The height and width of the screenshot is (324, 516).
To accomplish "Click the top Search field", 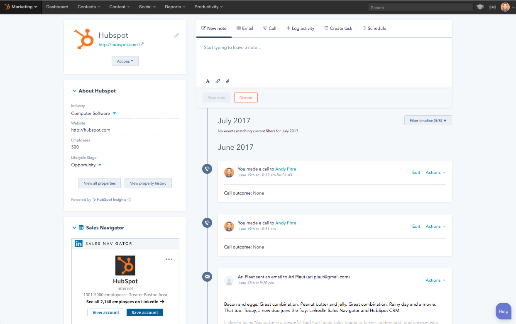I will tap(421, 7).
